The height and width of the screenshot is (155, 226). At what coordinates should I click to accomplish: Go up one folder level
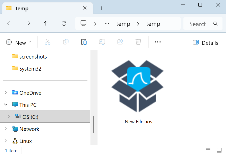(46, 23)
